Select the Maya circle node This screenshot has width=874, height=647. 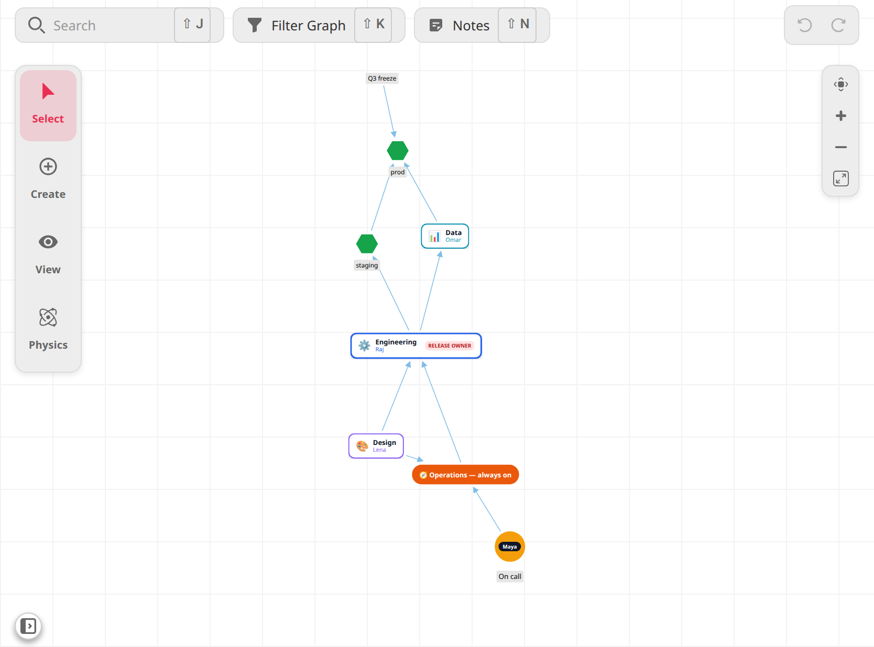click(510, 546)
